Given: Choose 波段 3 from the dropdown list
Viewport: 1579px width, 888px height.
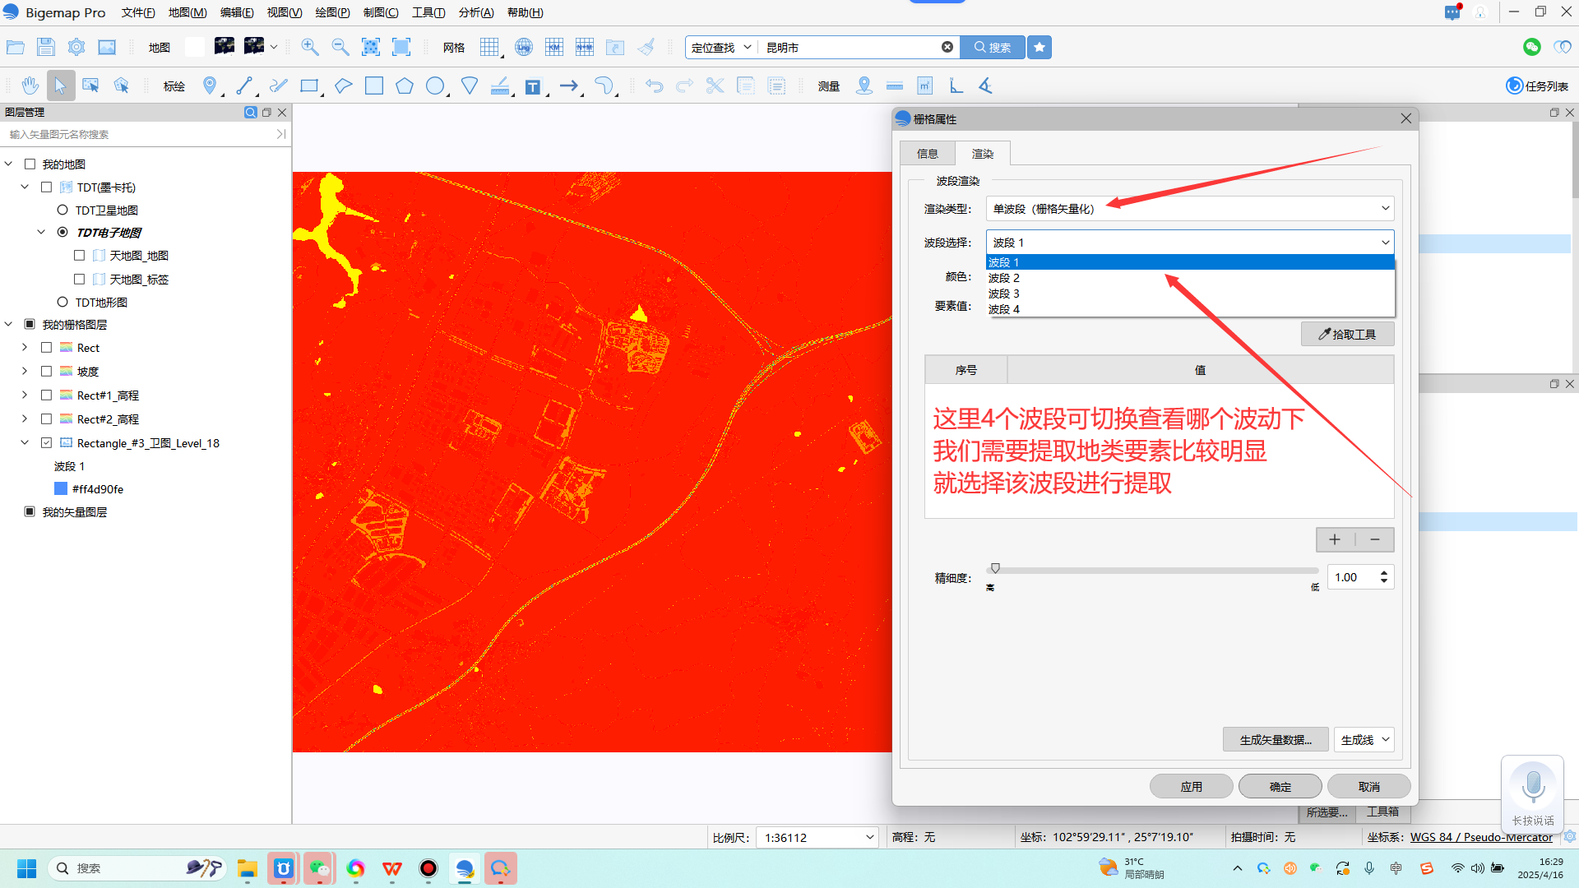Looking at the screenshot, I should [x=1004, y=294].
